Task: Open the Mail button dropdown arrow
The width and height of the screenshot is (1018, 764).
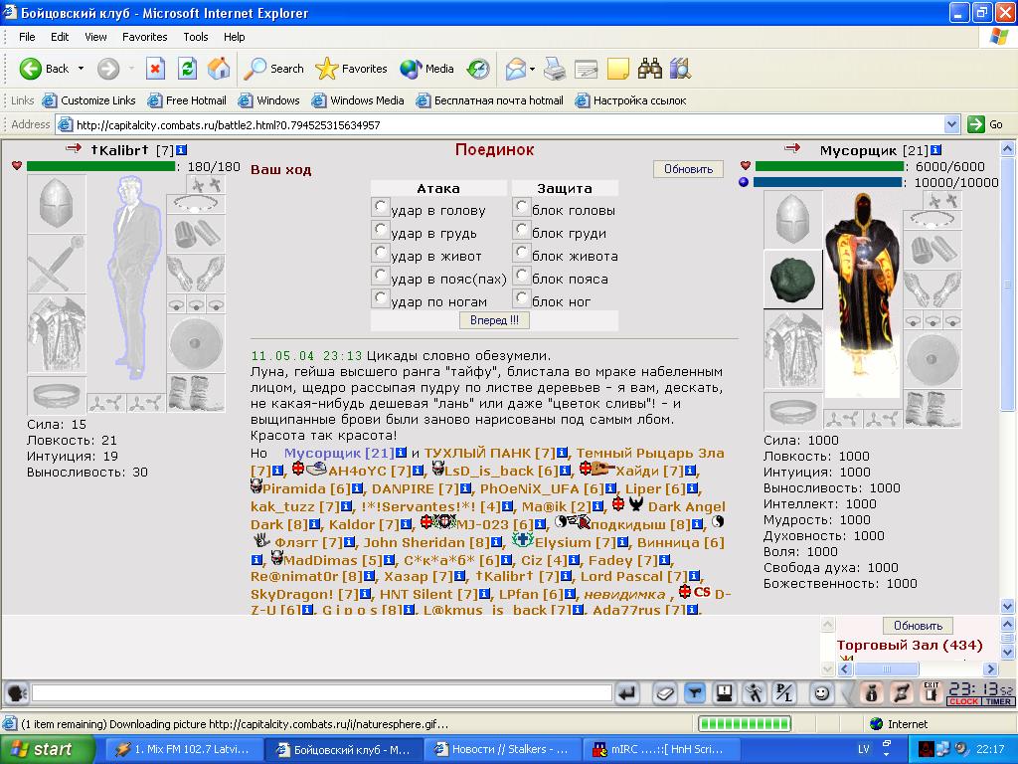Action: coord(533,69)
